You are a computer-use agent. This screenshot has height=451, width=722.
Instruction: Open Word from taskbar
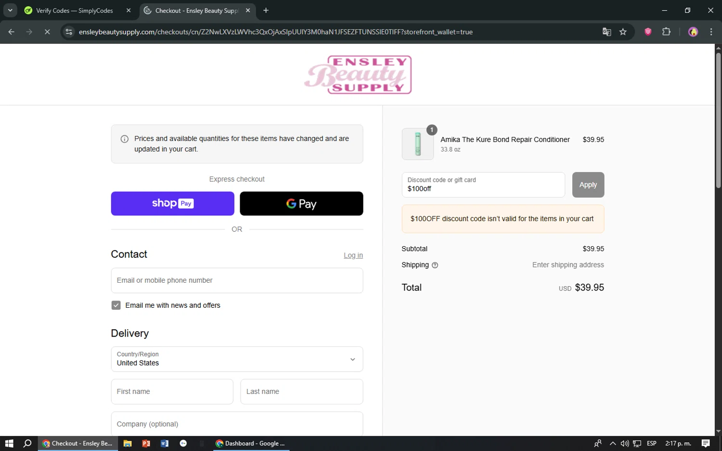pos(165,443)
